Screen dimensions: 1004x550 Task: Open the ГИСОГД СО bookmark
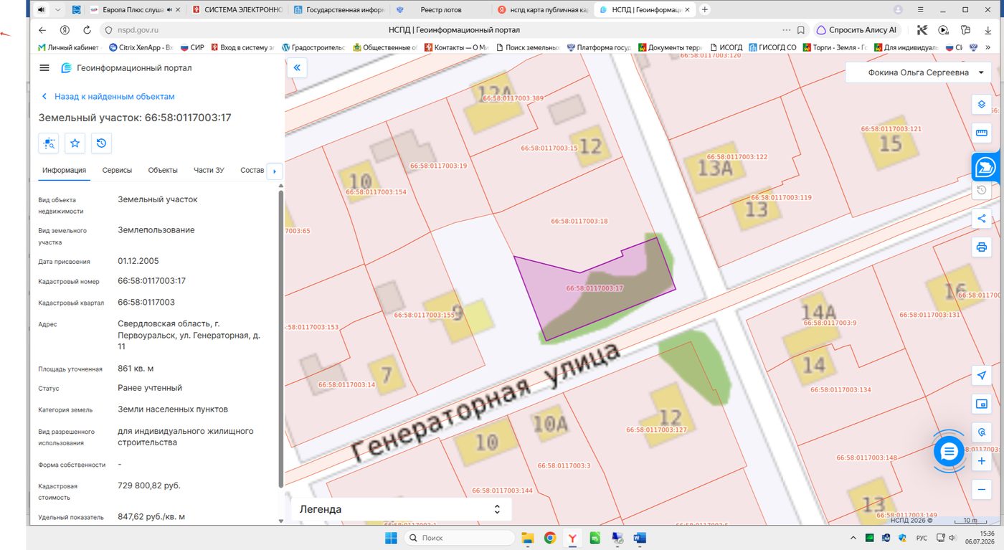[772, 47]
